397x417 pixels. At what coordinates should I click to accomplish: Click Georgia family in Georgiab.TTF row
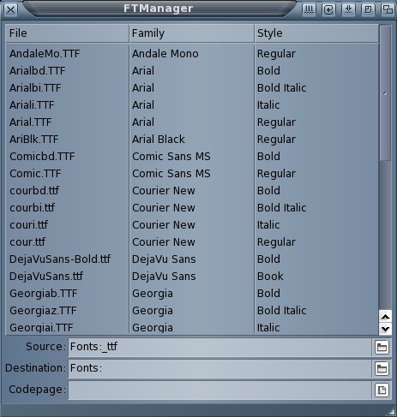(153, 294)
